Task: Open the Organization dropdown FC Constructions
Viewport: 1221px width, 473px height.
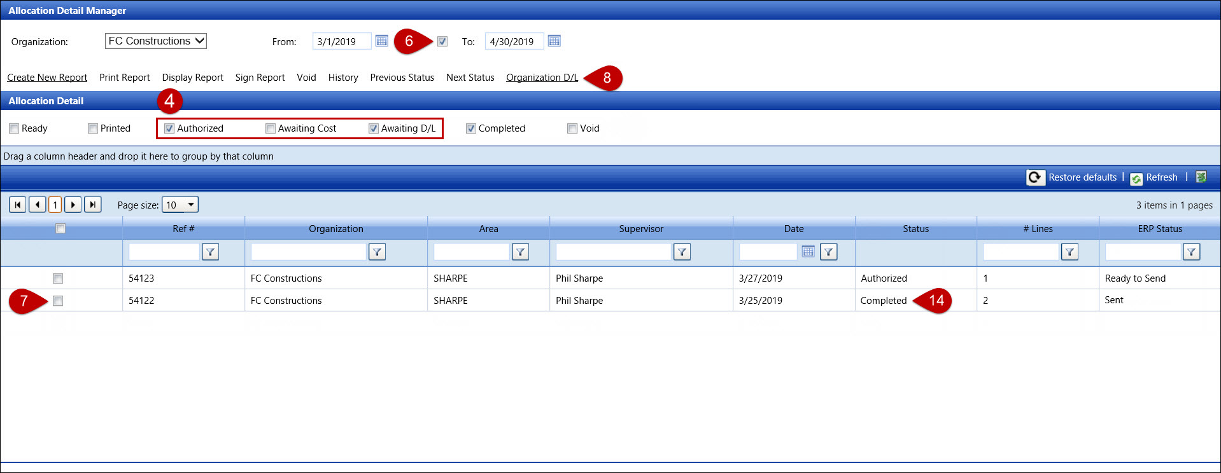Action: coord(155,41)
